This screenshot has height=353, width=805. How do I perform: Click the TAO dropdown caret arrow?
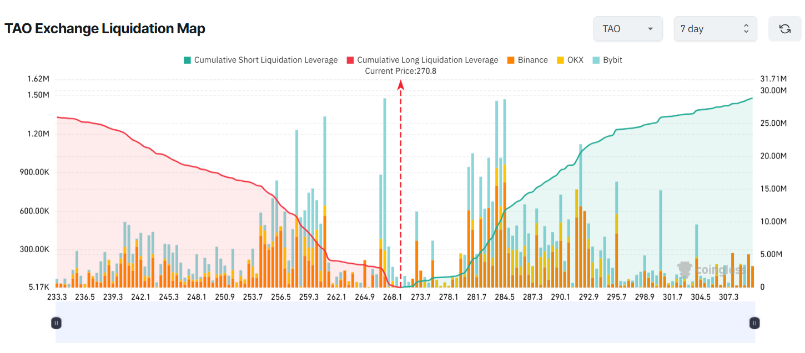[650, 29]
